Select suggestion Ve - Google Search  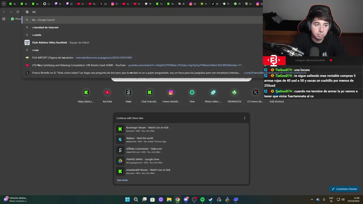tap(142, 20)
